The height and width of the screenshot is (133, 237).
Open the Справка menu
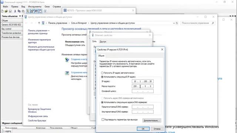(x=57, y=7)
